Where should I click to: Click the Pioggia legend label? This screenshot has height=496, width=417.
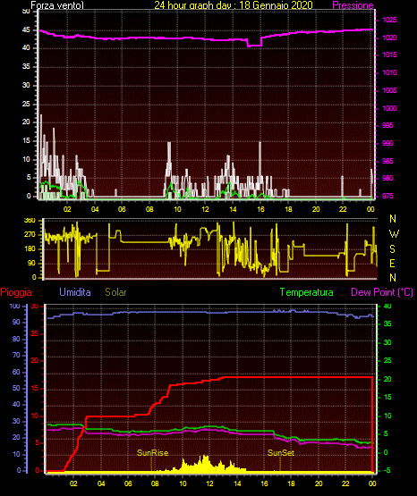(16, 292)
